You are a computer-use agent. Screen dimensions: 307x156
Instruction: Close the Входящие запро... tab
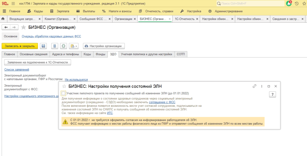tap(40, 19)
